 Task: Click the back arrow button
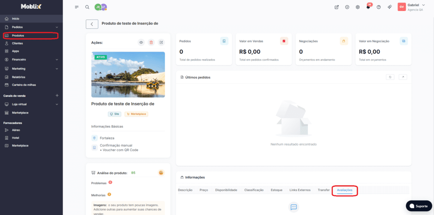coord(92,24)
